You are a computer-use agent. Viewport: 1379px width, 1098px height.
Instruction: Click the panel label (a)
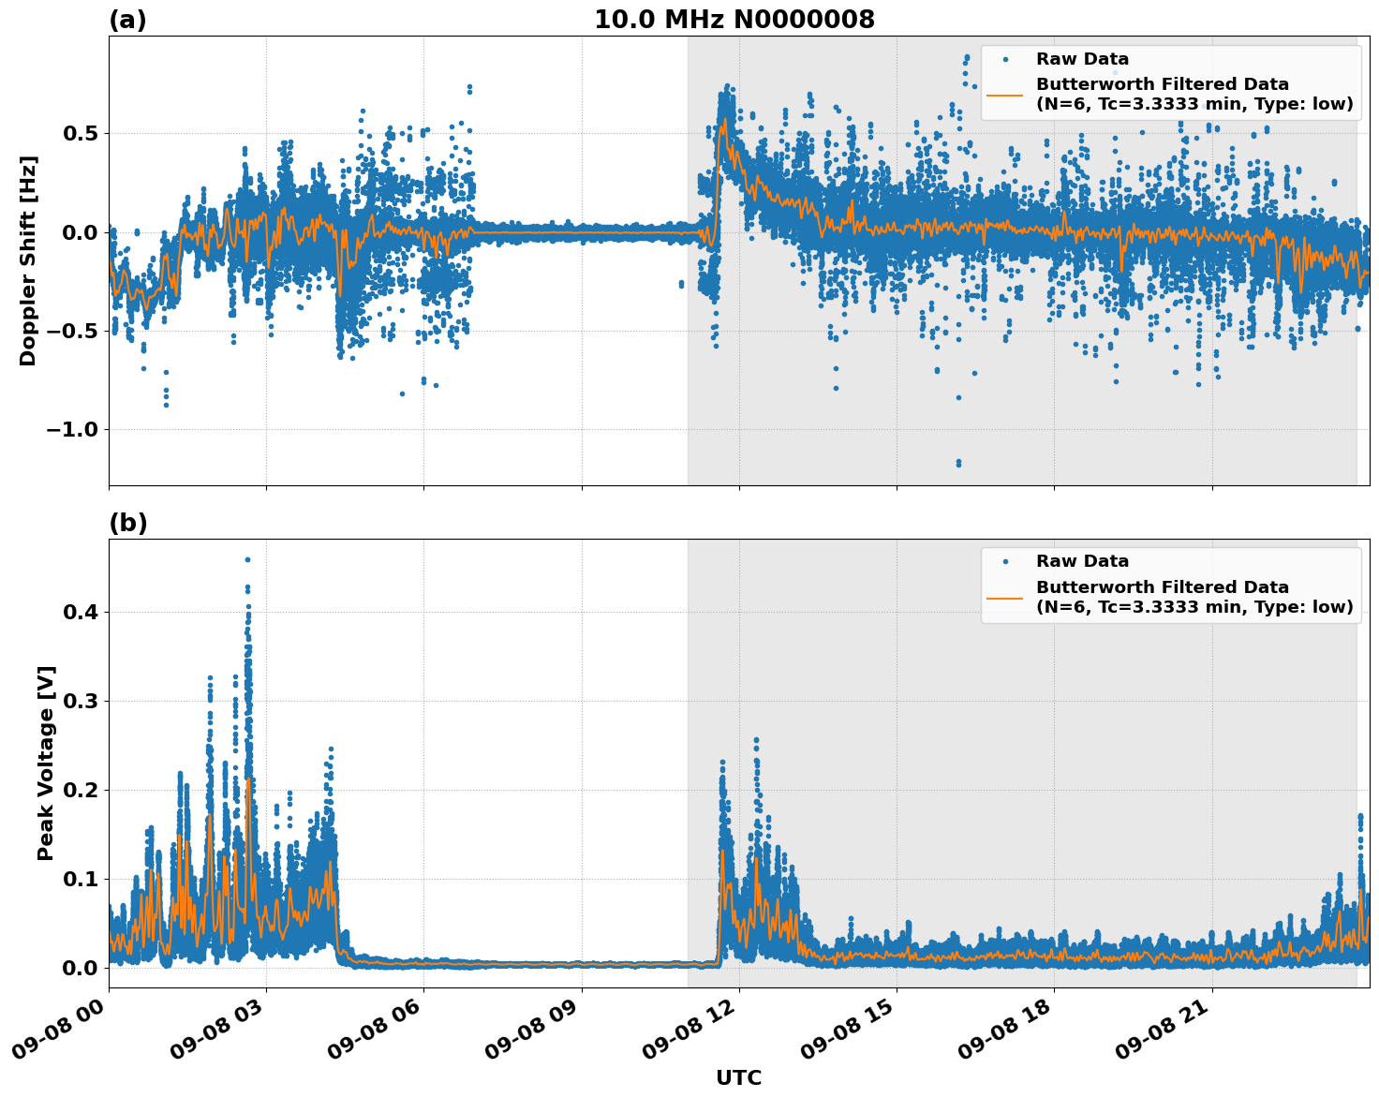[128, 17]
